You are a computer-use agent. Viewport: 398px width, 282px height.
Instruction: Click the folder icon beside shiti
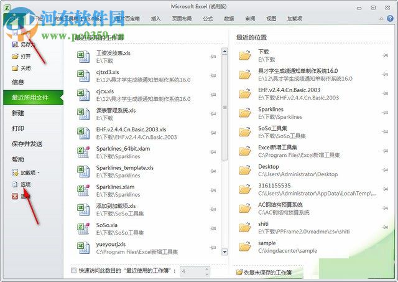tap(245, 227)
